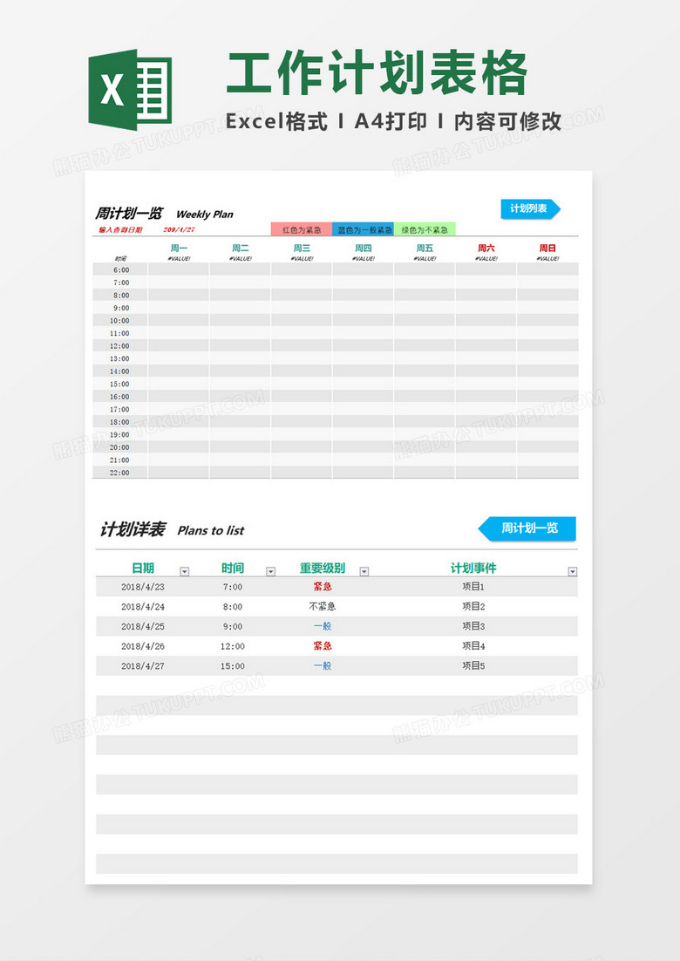Expand the 计划事件 filter dropdown

572,572
